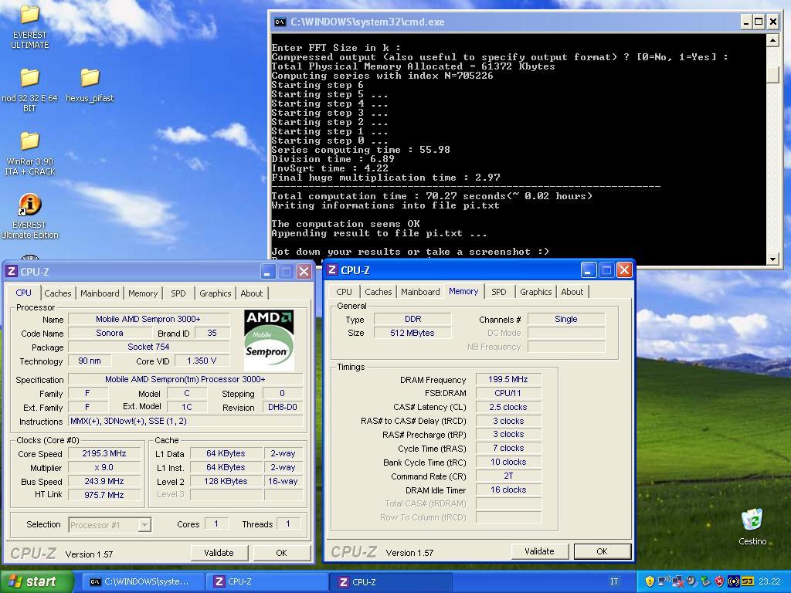Image resolution: width=791 pixels, height=593 pixels.
Task: Open the wireless network connection tray icon
Action: [x=664, y=581]
